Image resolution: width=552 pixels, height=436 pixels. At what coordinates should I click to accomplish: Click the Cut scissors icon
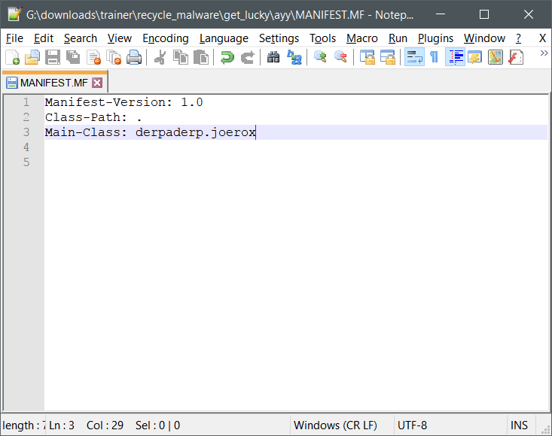pos(160,57)
